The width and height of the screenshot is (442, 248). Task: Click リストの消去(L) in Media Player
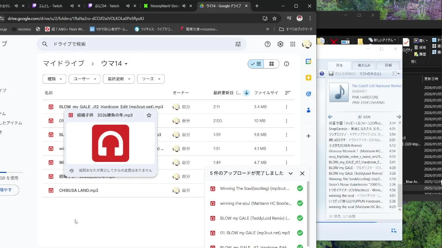[370, 74]
